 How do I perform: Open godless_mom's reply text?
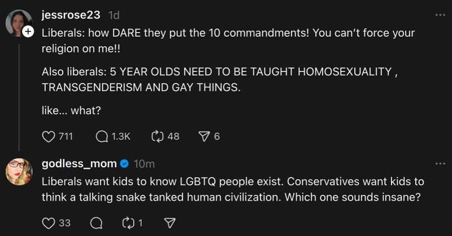(233, 190)
